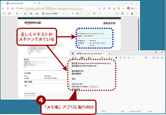Refresh the Edge page

[x=8, y=8]
